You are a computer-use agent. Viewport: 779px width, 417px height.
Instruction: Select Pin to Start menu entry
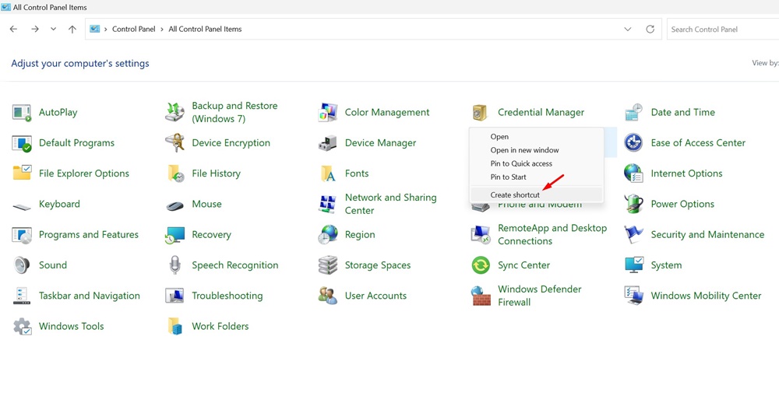pyautogui.click(x=537, y=177)
